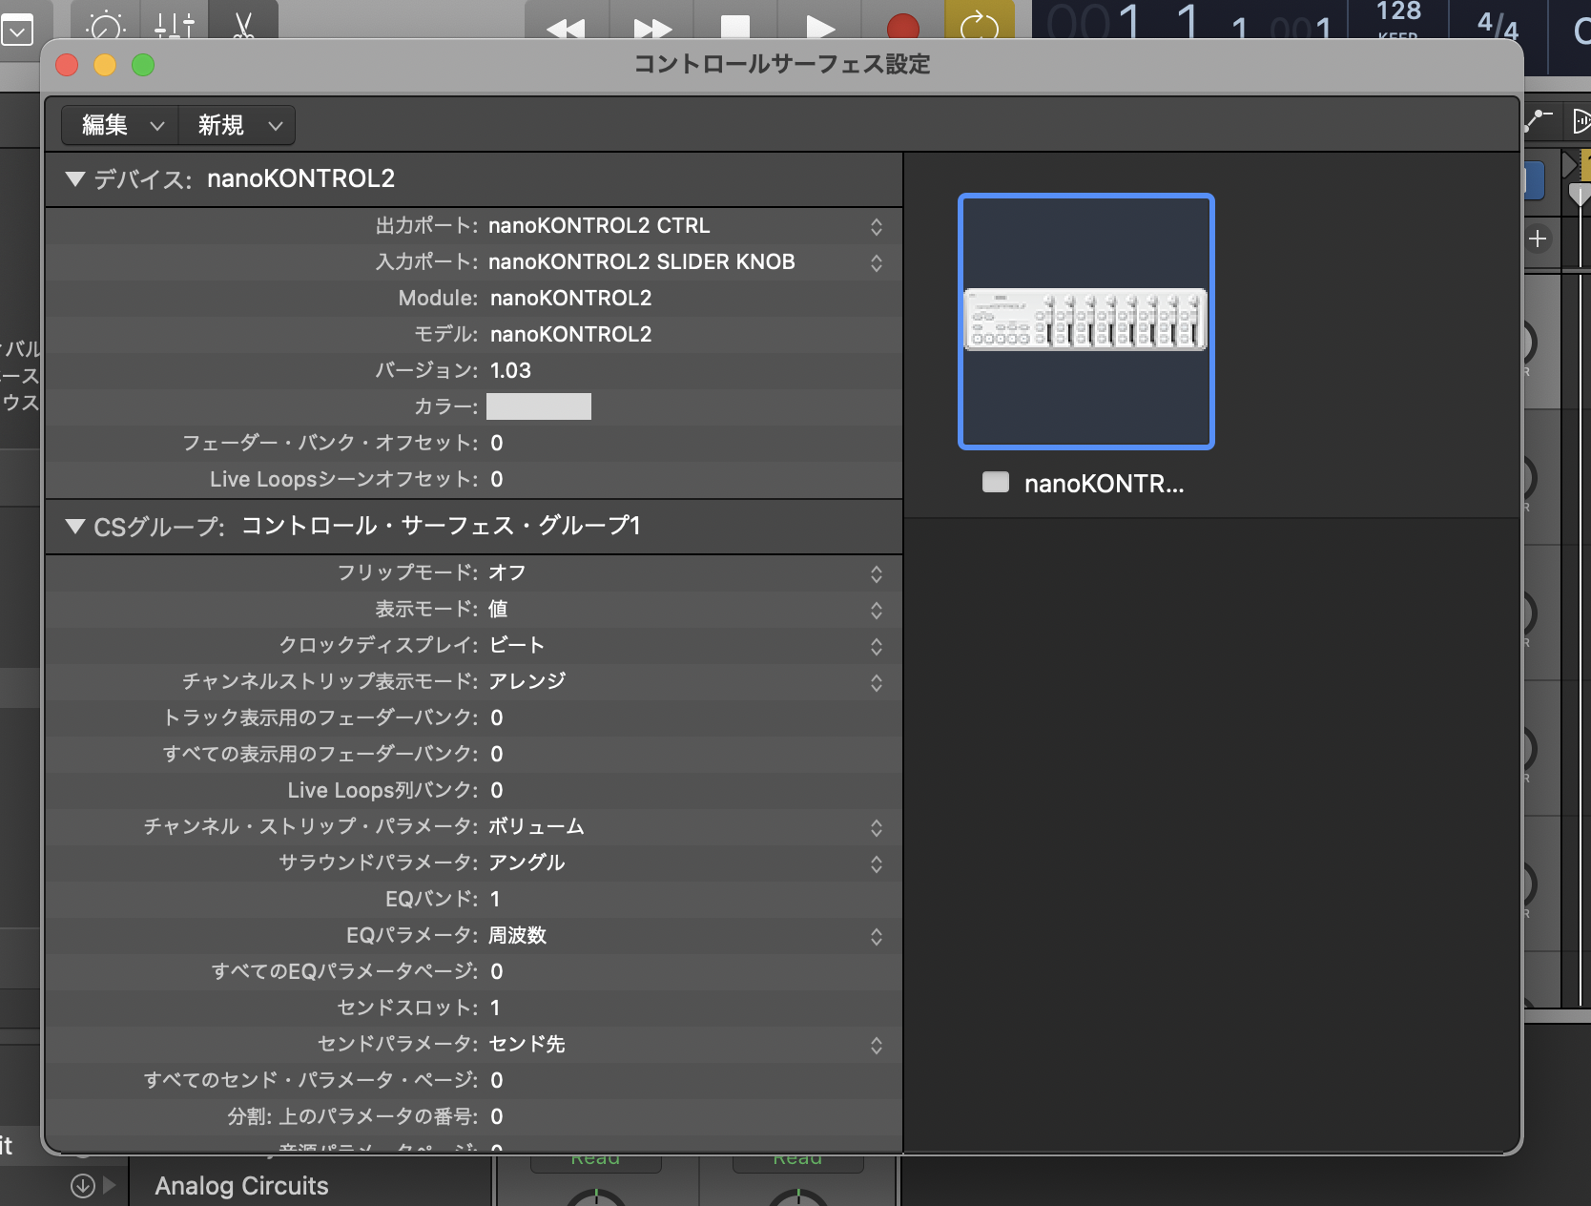The width and height of the screenshot is (1591, 1206).
Task: Expand the triangle next to Analog Circuits
Action: click(109, 1185)
